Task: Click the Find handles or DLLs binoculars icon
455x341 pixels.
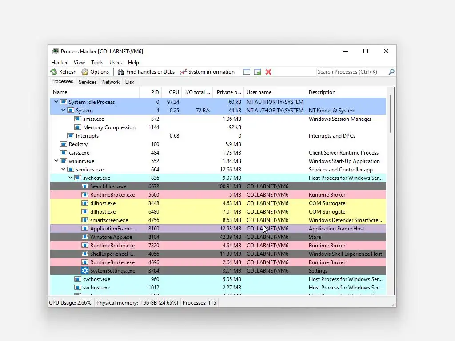Action: [x=121, y=72]
